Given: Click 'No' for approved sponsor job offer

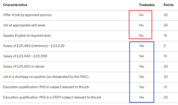Looking at the screenshot, I should (141, 15).
